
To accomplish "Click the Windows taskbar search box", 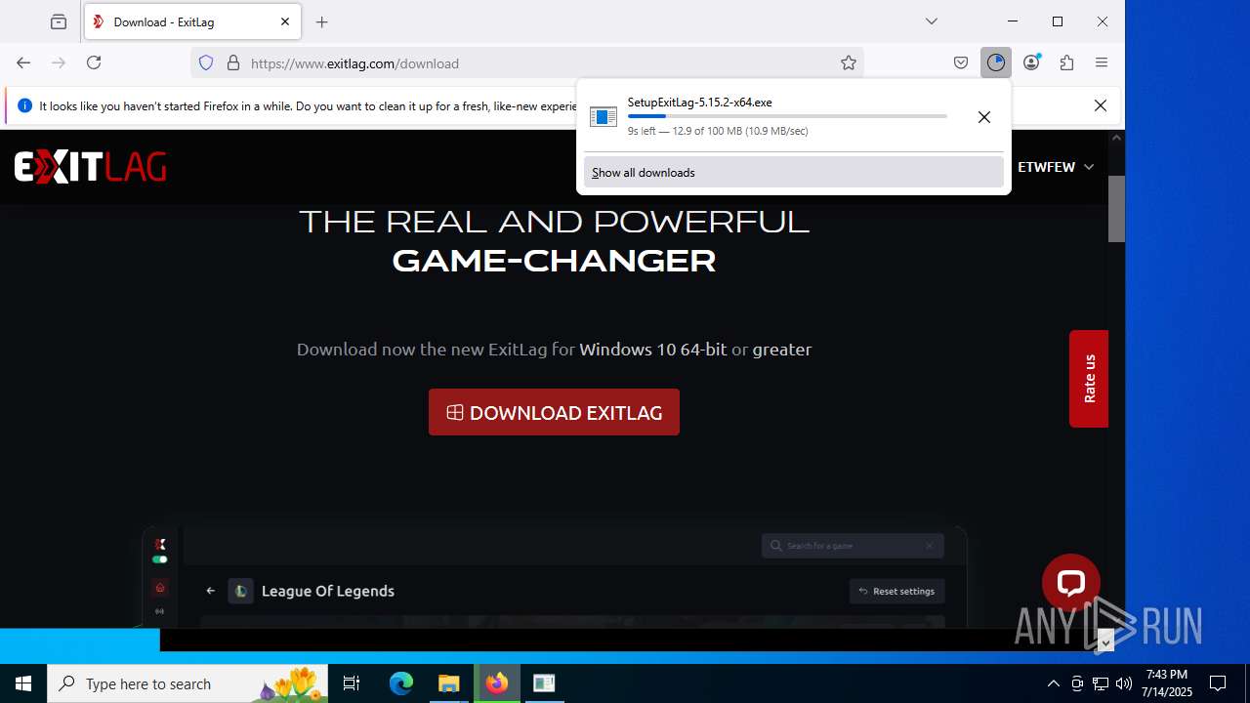I will [x=187, y=683].
